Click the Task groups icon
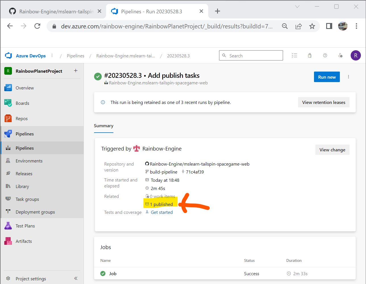Screen dimensions: 366x284 coord(8,199)
